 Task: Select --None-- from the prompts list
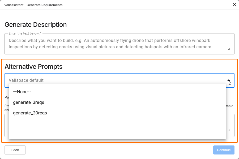[x=22, y=92]
